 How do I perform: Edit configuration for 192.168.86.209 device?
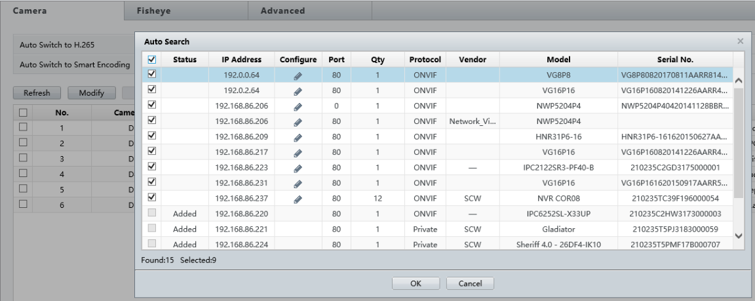[298, 136]
